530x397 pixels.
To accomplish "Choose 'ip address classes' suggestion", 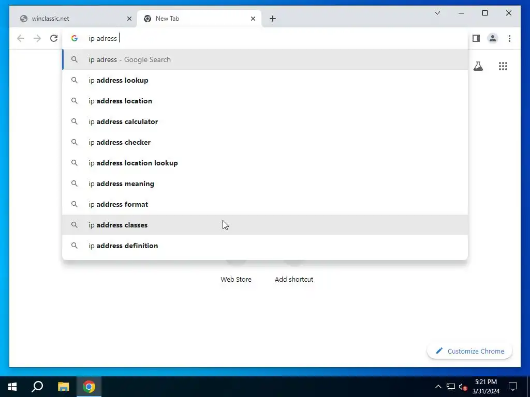I will (265, 225).
